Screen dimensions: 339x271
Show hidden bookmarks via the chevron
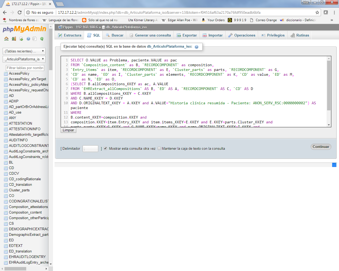[332, 20]
